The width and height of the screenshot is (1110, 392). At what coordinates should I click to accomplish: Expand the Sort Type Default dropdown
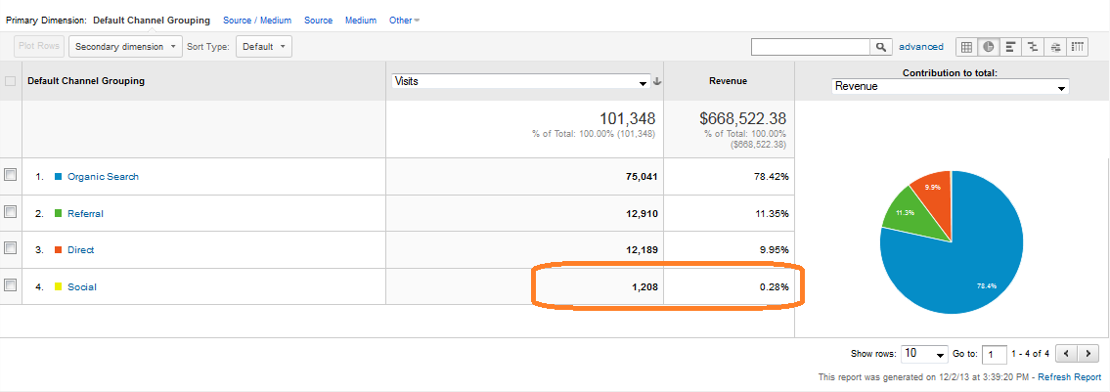click(x=265, y=47)
